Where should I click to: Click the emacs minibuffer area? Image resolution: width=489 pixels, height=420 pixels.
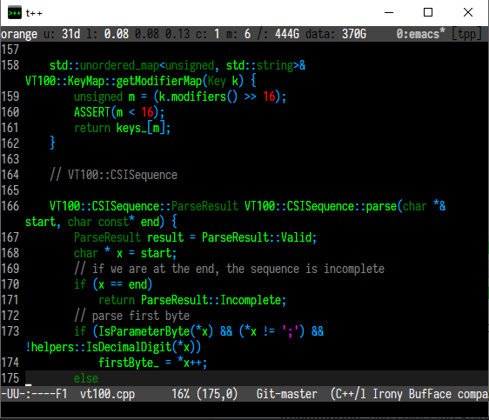click(x=244, y=410)
